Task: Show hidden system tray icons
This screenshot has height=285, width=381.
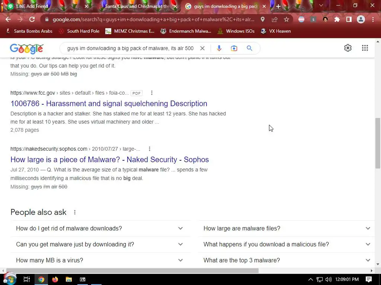Action: (x=311, y=279)
